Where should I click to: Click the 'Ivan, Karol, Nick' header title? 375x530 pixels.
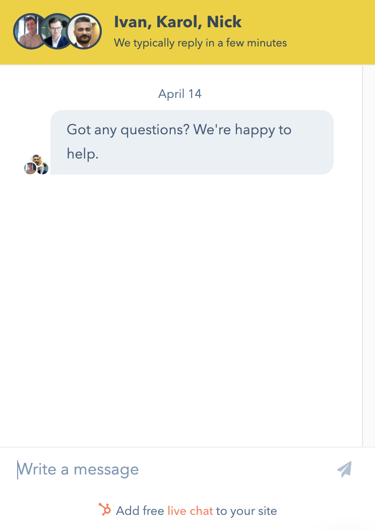click(x=178, y=22)
